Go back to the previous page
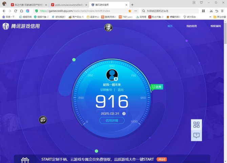Image resolution: width=227 pixels, height=163 pixels. click(x=4, y=11)
